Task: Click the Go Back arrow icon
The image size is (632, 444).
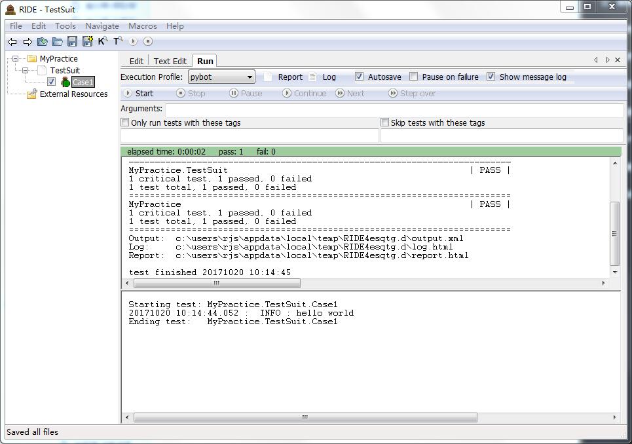Action: coord(12,42)
